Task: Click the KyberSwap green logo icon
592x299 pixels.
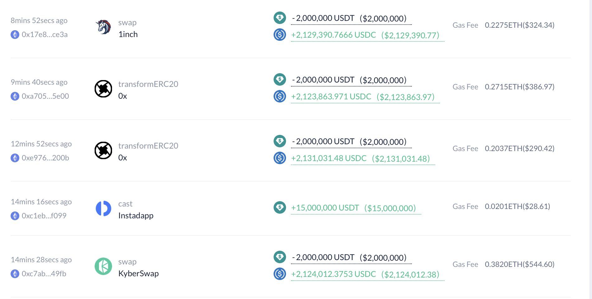Action: [103, 266]
